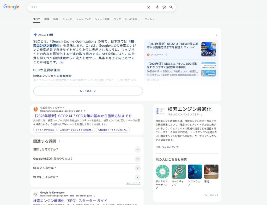Open the ウィキペディア source link

170,147
